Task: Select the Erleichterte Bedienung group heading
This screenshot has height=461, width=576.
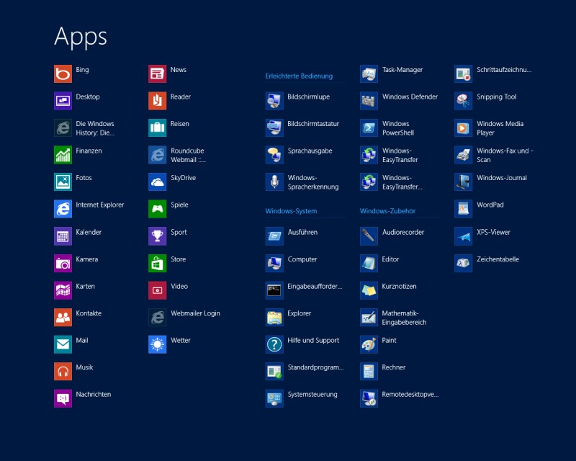Action: click(x=299, y=76)
